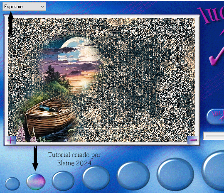Select the smallest blue bubble preset
This screenshot has height=193, width=224.
click(x=12, y=184)
